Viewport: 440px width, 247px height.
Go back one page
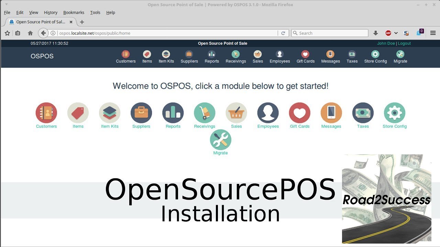pos(43,33)
